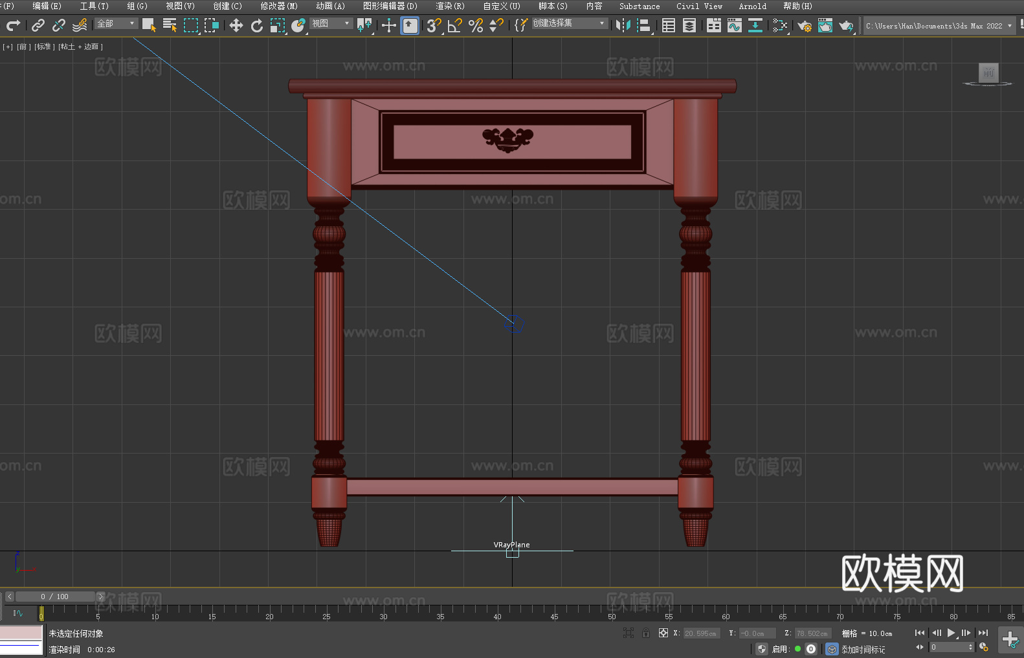This screenshot has width=1024, height=658.
Task: Toggle Angle Snap
Action: [455, 25]
